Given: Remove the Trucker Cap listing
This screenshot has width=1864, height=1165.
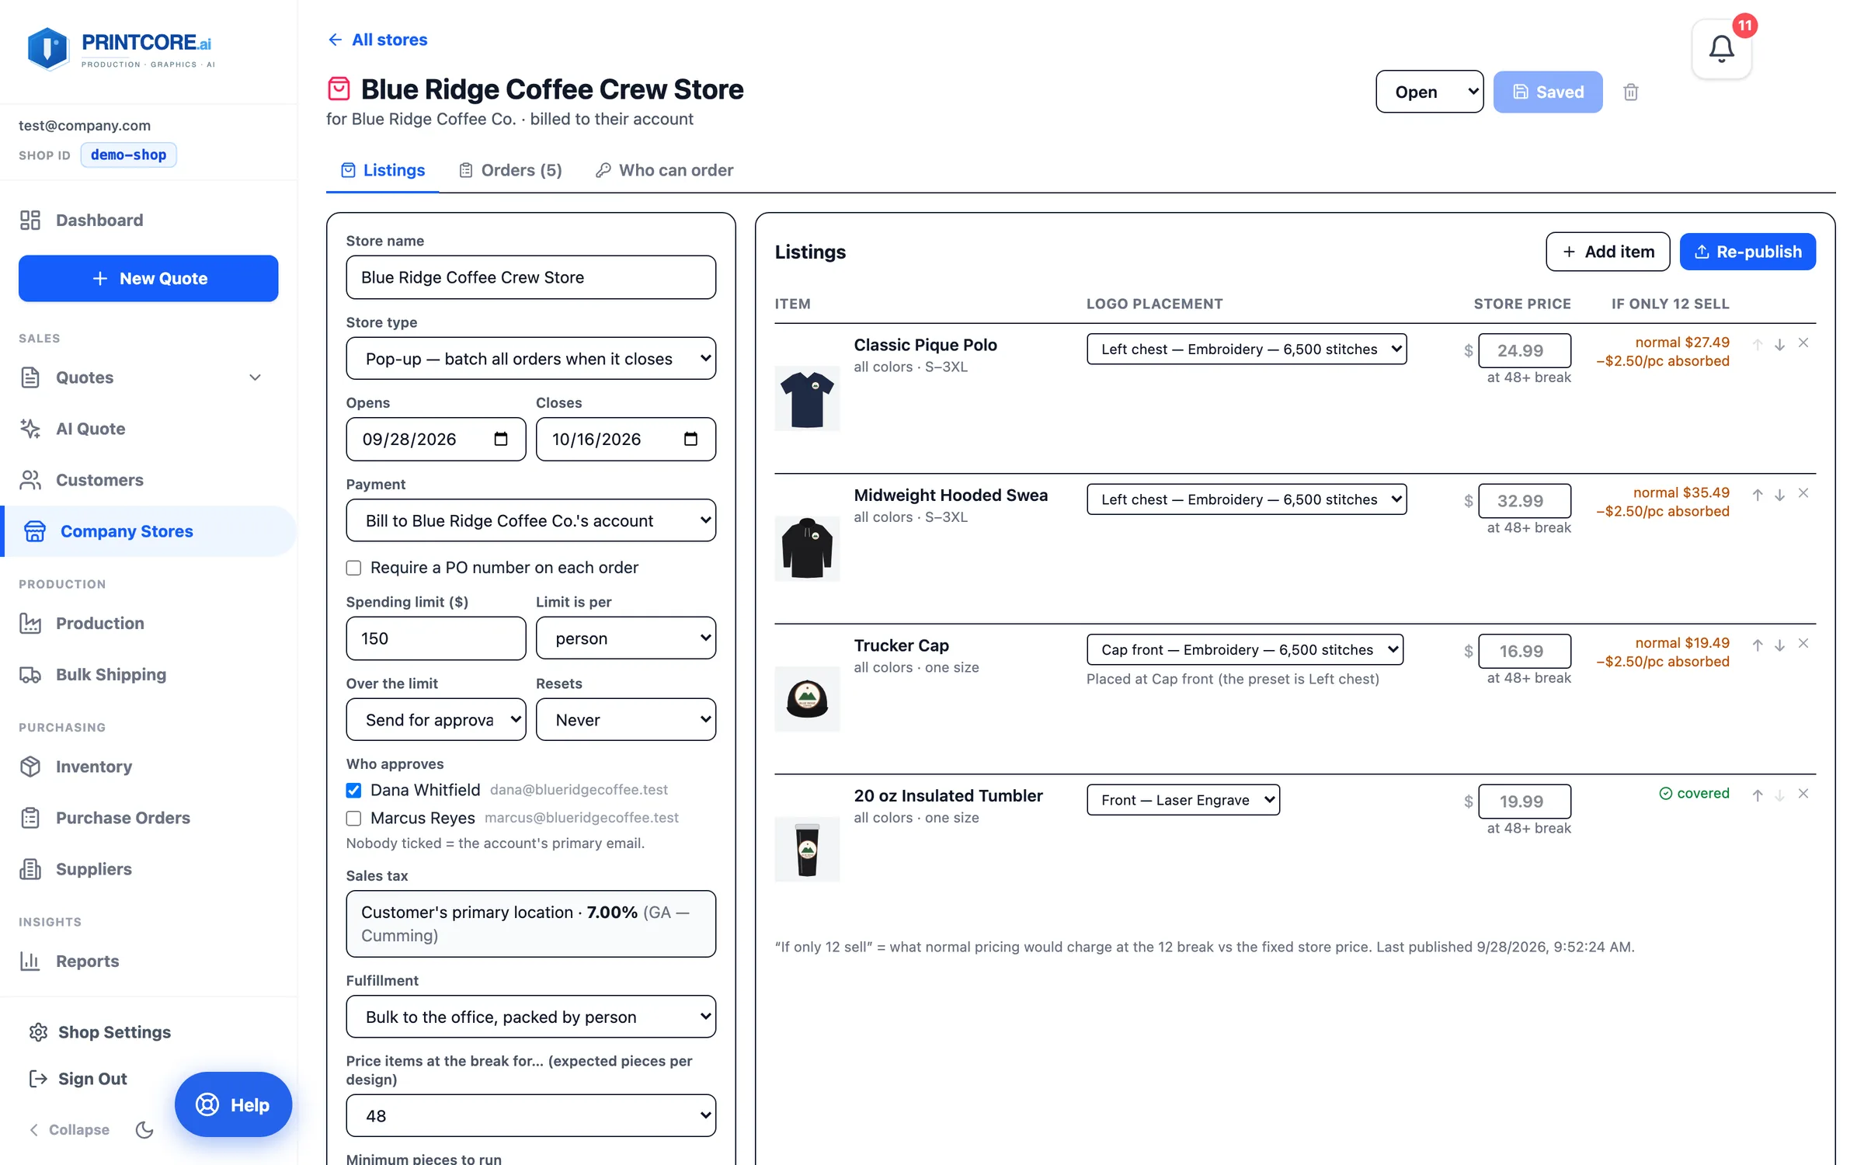Looking at the screenshot, I should pos(1803,644).
